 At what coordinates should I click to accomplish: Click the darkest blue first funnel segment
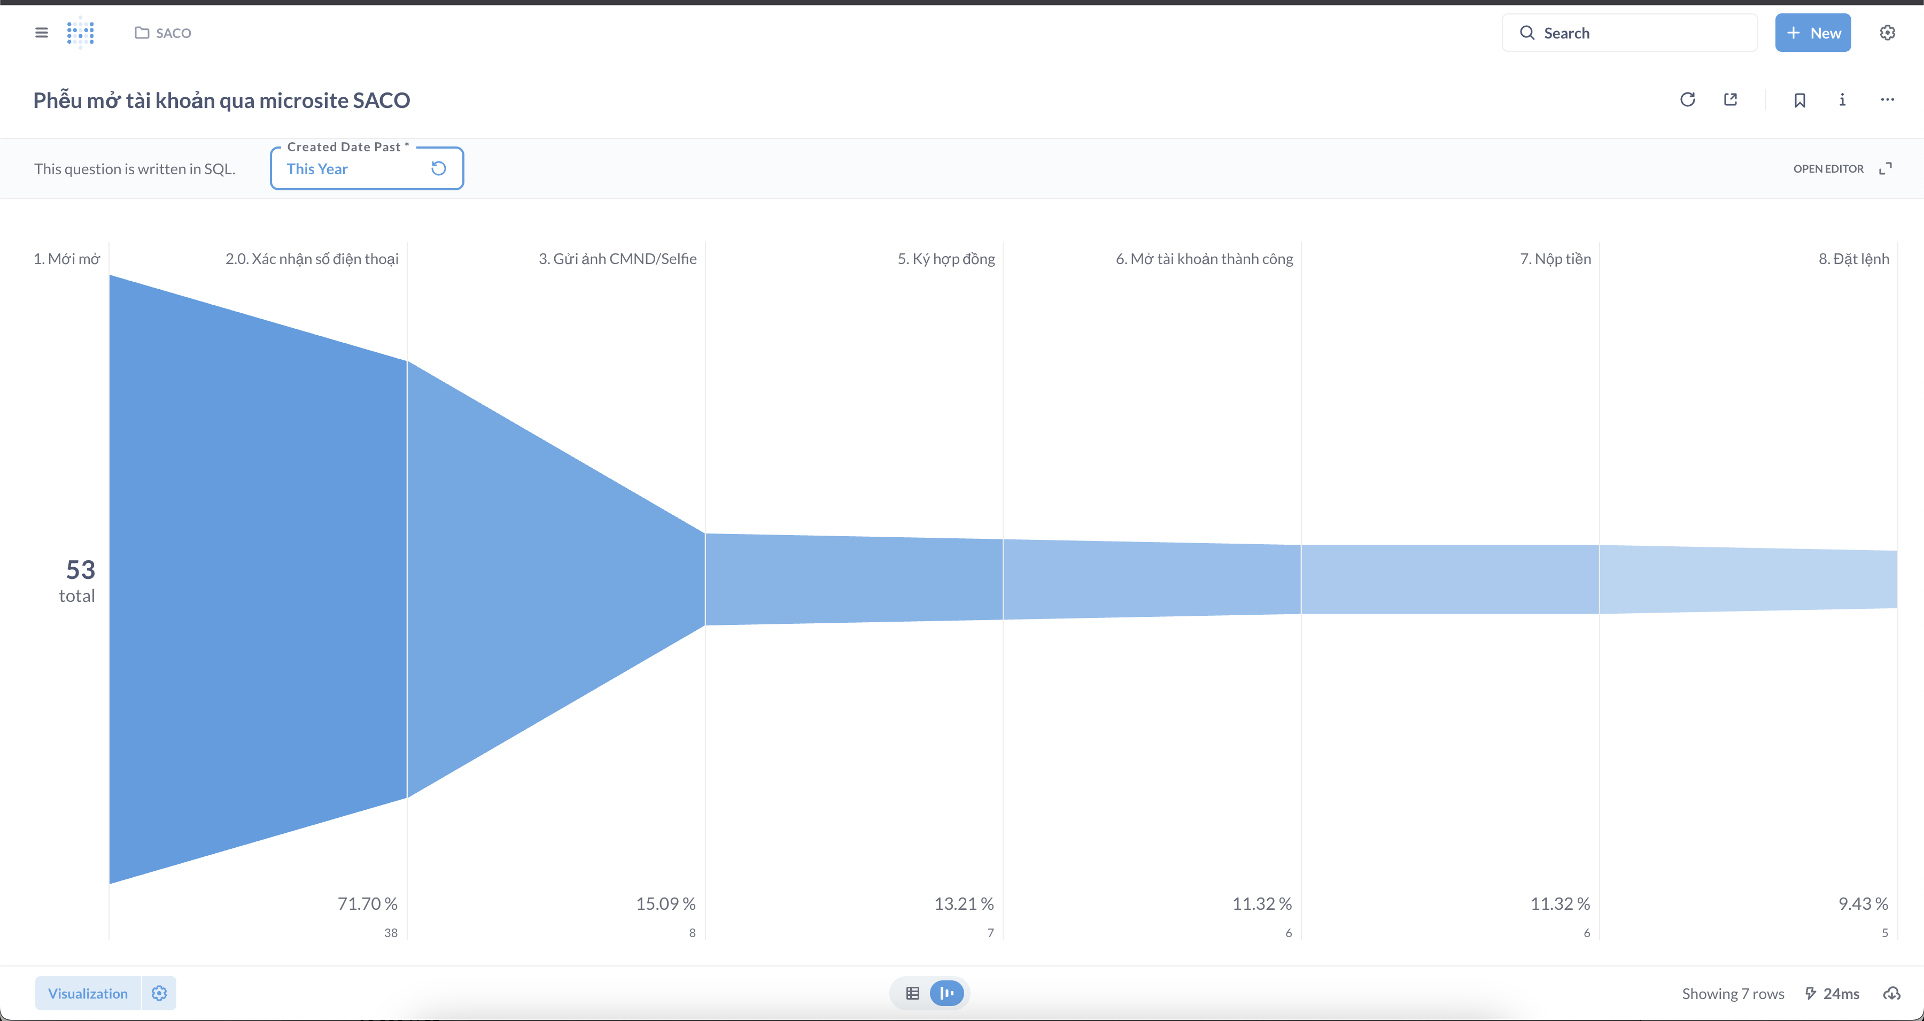(x=258, y=579)
